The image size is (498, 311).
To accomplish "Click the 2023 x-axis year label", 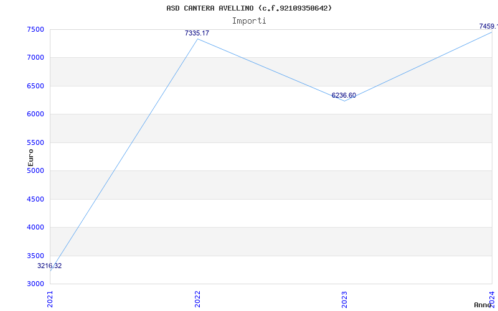I will point(345,299).
